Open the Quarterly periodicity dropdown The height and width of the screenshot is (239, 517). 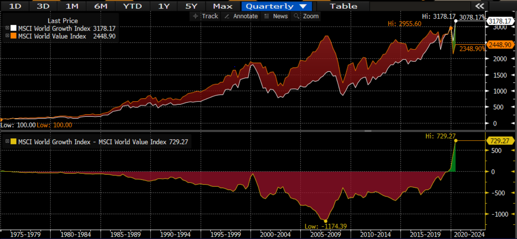point(276,6)
